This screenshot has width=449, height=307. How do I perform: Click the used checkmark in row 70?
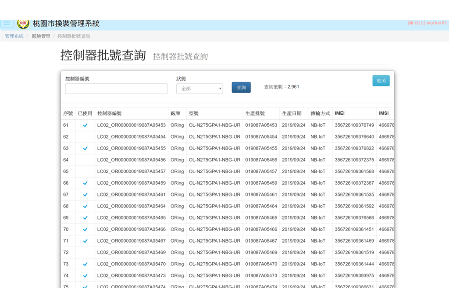85,229
